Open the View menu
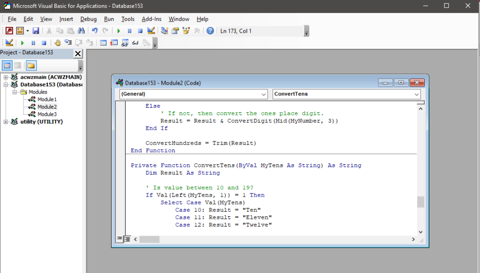The height and width of the screenshot is (273, 480). [x=46, y=19]
